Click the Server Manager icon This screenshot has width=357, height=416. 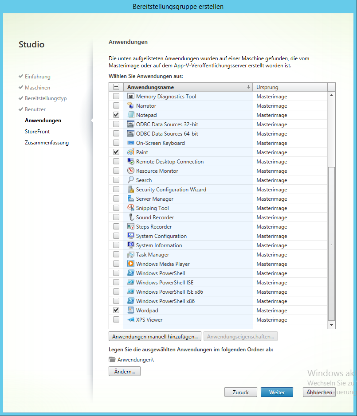(x=130, y=199)
